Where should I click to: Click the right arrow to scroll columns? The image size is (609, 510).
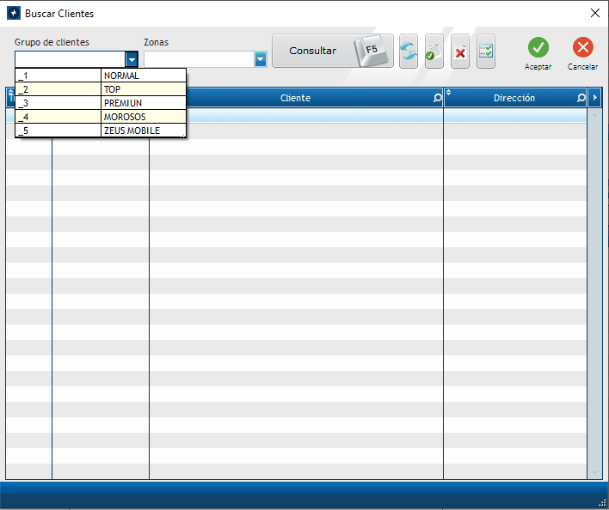(x=594, y=98)
